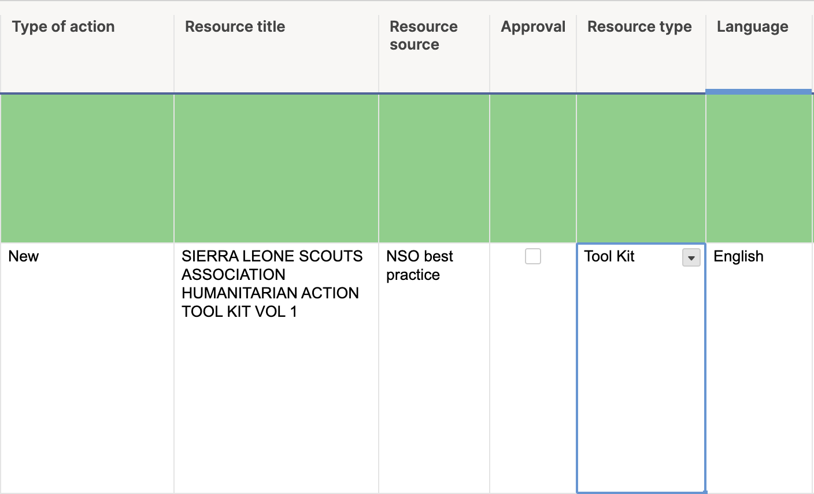Select the Resource title column header
This screenshot has width=814, height=494.
[x=235, y=27]
